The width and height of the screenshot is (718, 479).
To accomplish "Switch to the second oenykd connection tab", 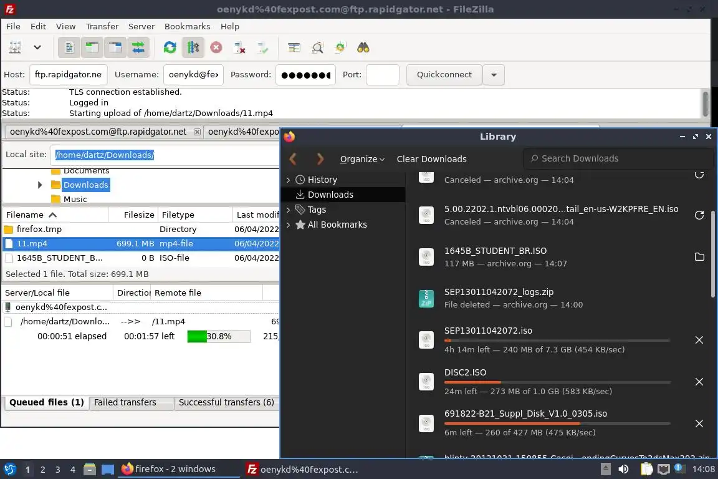I will coord(242,132).
